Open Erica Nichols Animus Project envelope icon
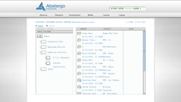Image resolution: width=181 pixels, height=102 pixels. (x=79, y=73)
